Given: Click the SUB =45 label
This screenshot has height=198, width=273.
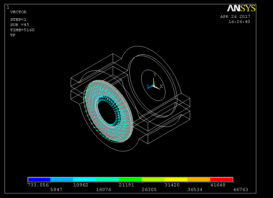Looking at the screenshot, I should pyautogui.click(x=19, y=25).
